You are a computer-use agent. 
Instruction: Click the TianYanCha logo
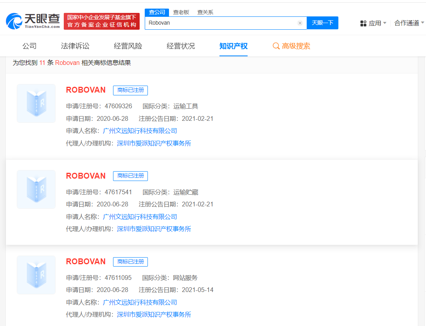(33, 21)
